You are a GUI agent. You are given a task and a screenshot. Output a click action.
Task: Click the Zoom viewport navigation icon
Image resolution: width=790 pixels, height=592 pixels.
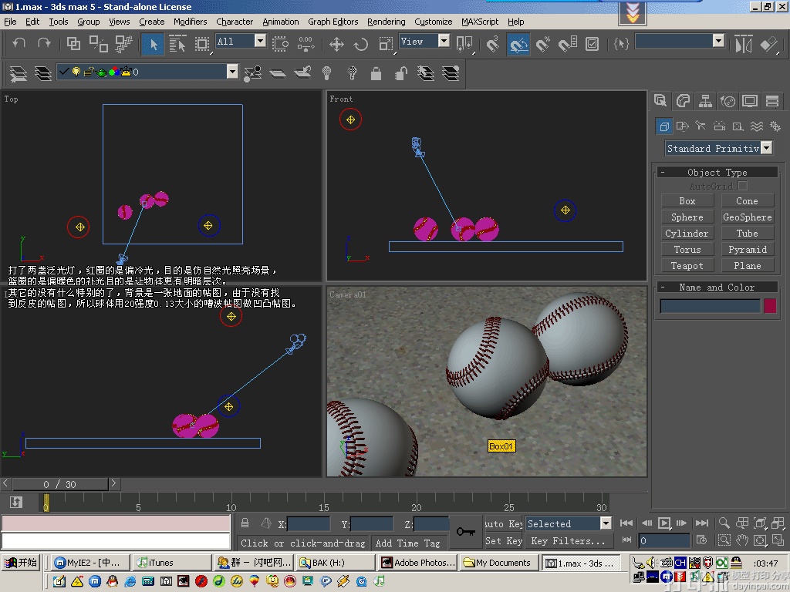[x=724, y=523]
